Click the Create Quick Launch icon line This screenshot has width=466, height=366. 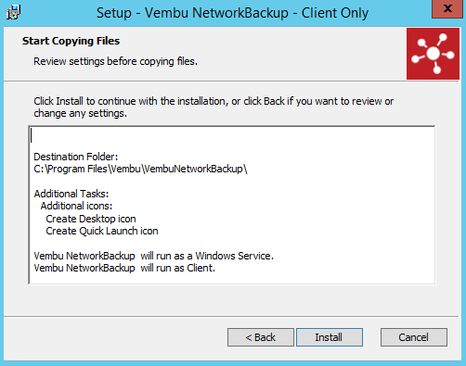102,231
